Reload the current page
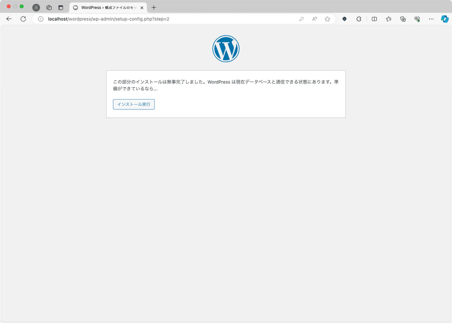 pos(23,19)
